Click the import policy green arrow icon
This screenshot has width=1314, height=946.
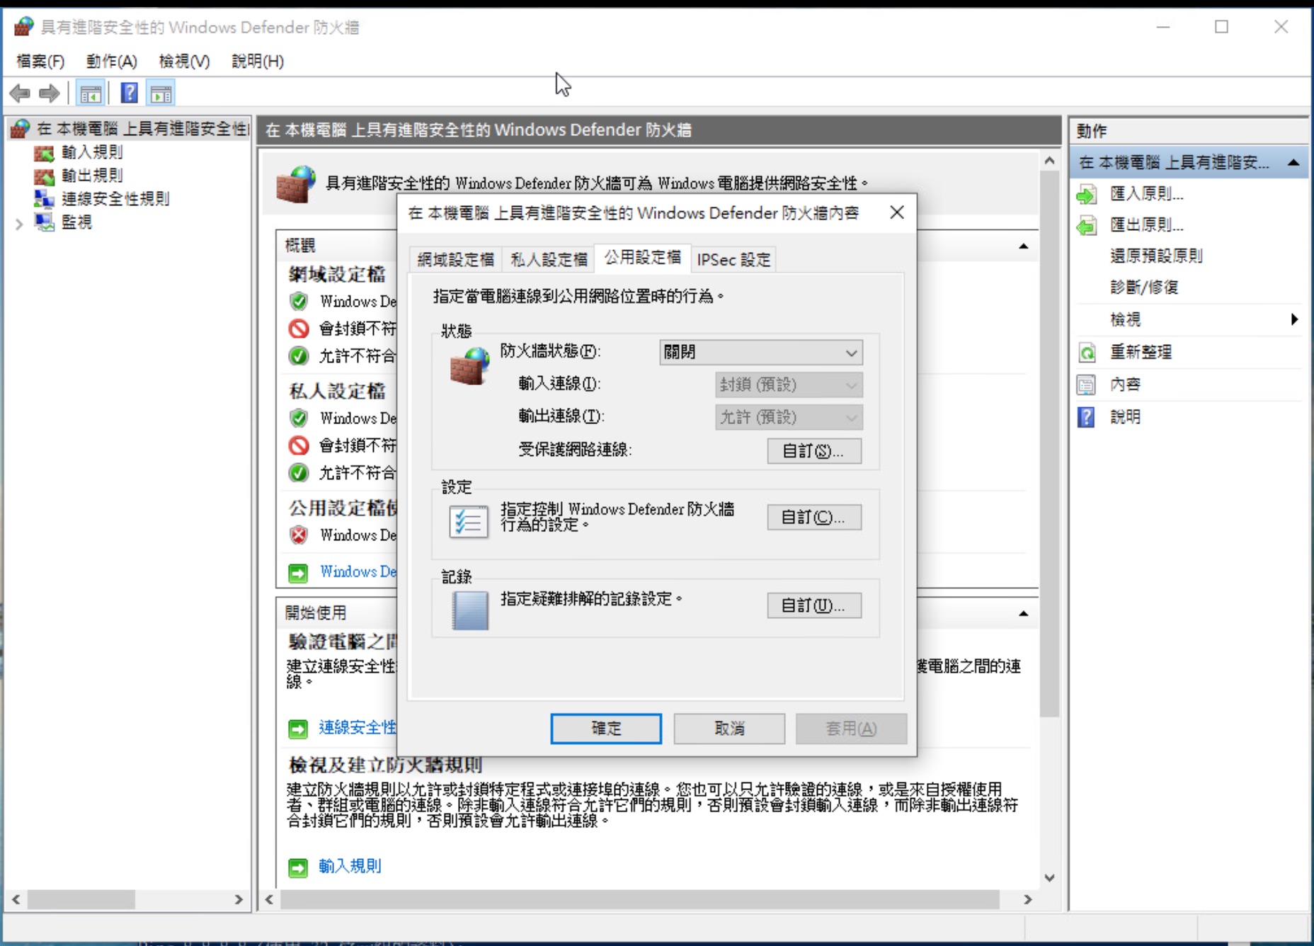click(x=1086, y=195)
